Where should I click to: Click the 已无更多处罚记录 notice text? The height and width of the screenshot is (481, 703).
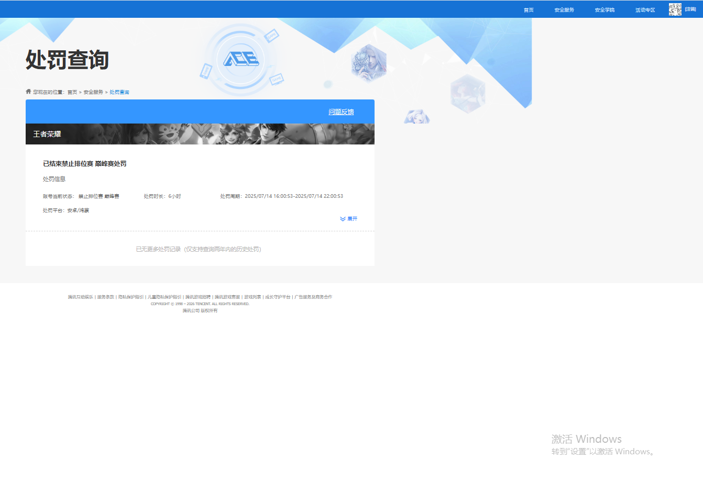[x=199, y=249]
